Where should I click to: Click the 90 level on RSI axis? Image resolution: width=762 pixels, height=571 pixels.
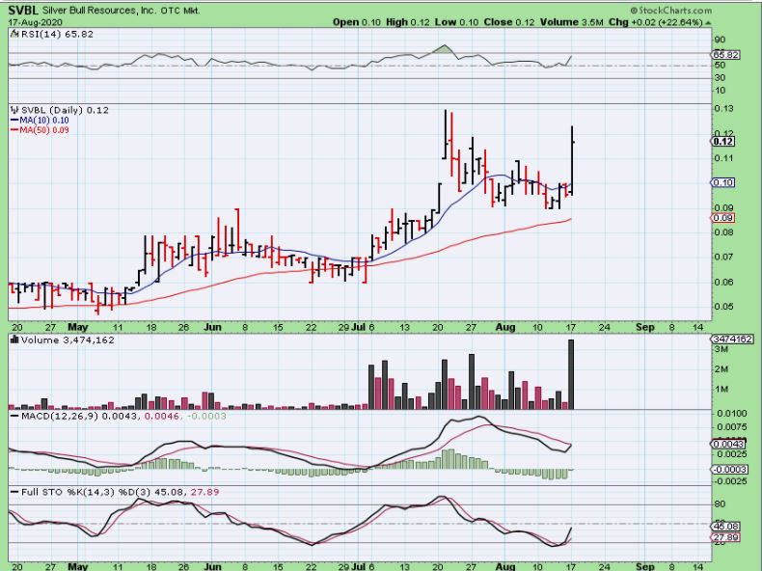[720, 40]
